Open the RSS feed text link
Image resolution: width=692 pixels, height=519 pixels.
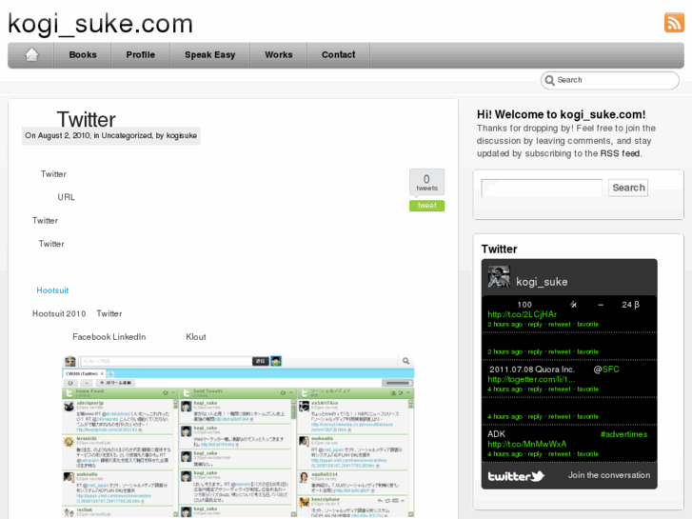(620, 153)
